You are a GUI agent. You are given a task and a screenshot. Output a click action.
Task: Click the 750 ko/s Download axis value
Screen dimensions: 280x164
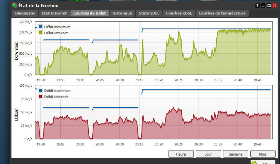point(26,43)
